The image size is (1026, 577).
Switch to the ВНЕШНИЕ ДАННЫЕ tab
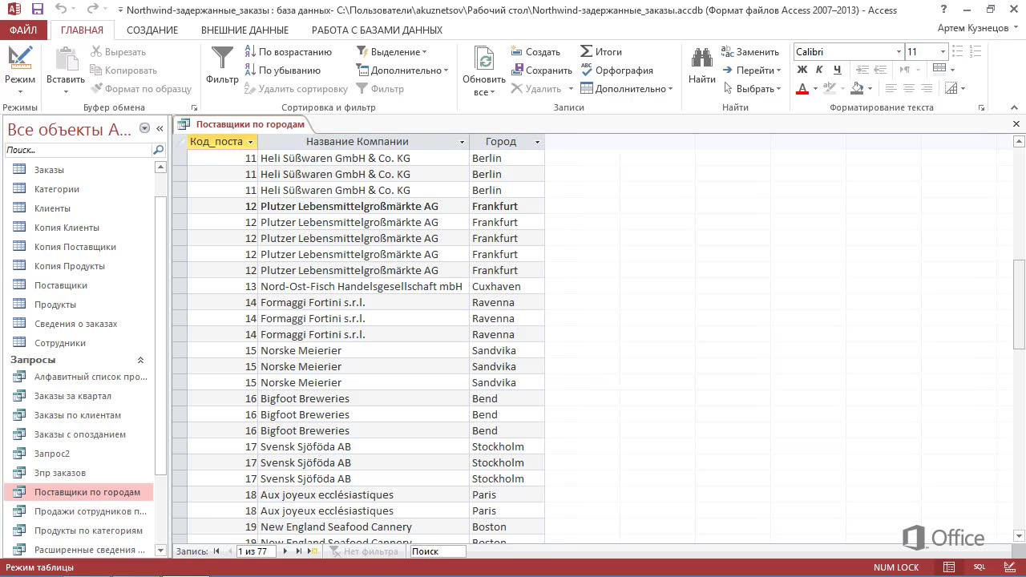[x=244, y=30]
